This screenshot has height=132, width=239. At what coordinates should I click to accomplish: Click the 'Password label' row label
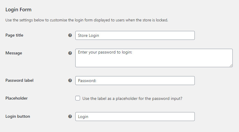19,80
